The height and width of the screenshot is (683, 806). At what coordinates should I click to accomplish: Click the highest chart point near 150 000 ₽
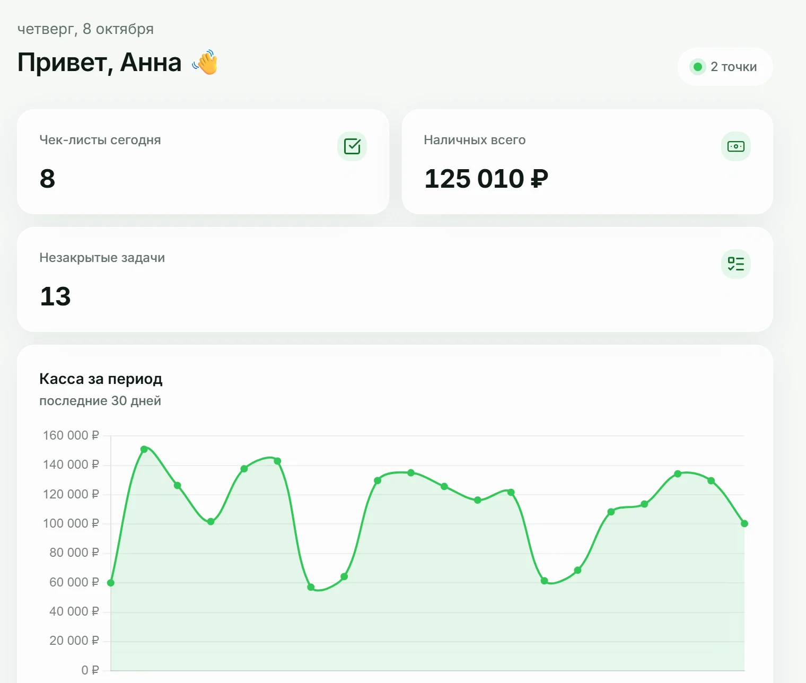point(144,449)
